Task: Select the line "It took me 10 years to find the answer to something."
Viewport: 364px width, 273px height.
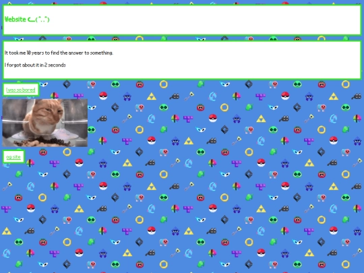Action: (x=59, y=53)
